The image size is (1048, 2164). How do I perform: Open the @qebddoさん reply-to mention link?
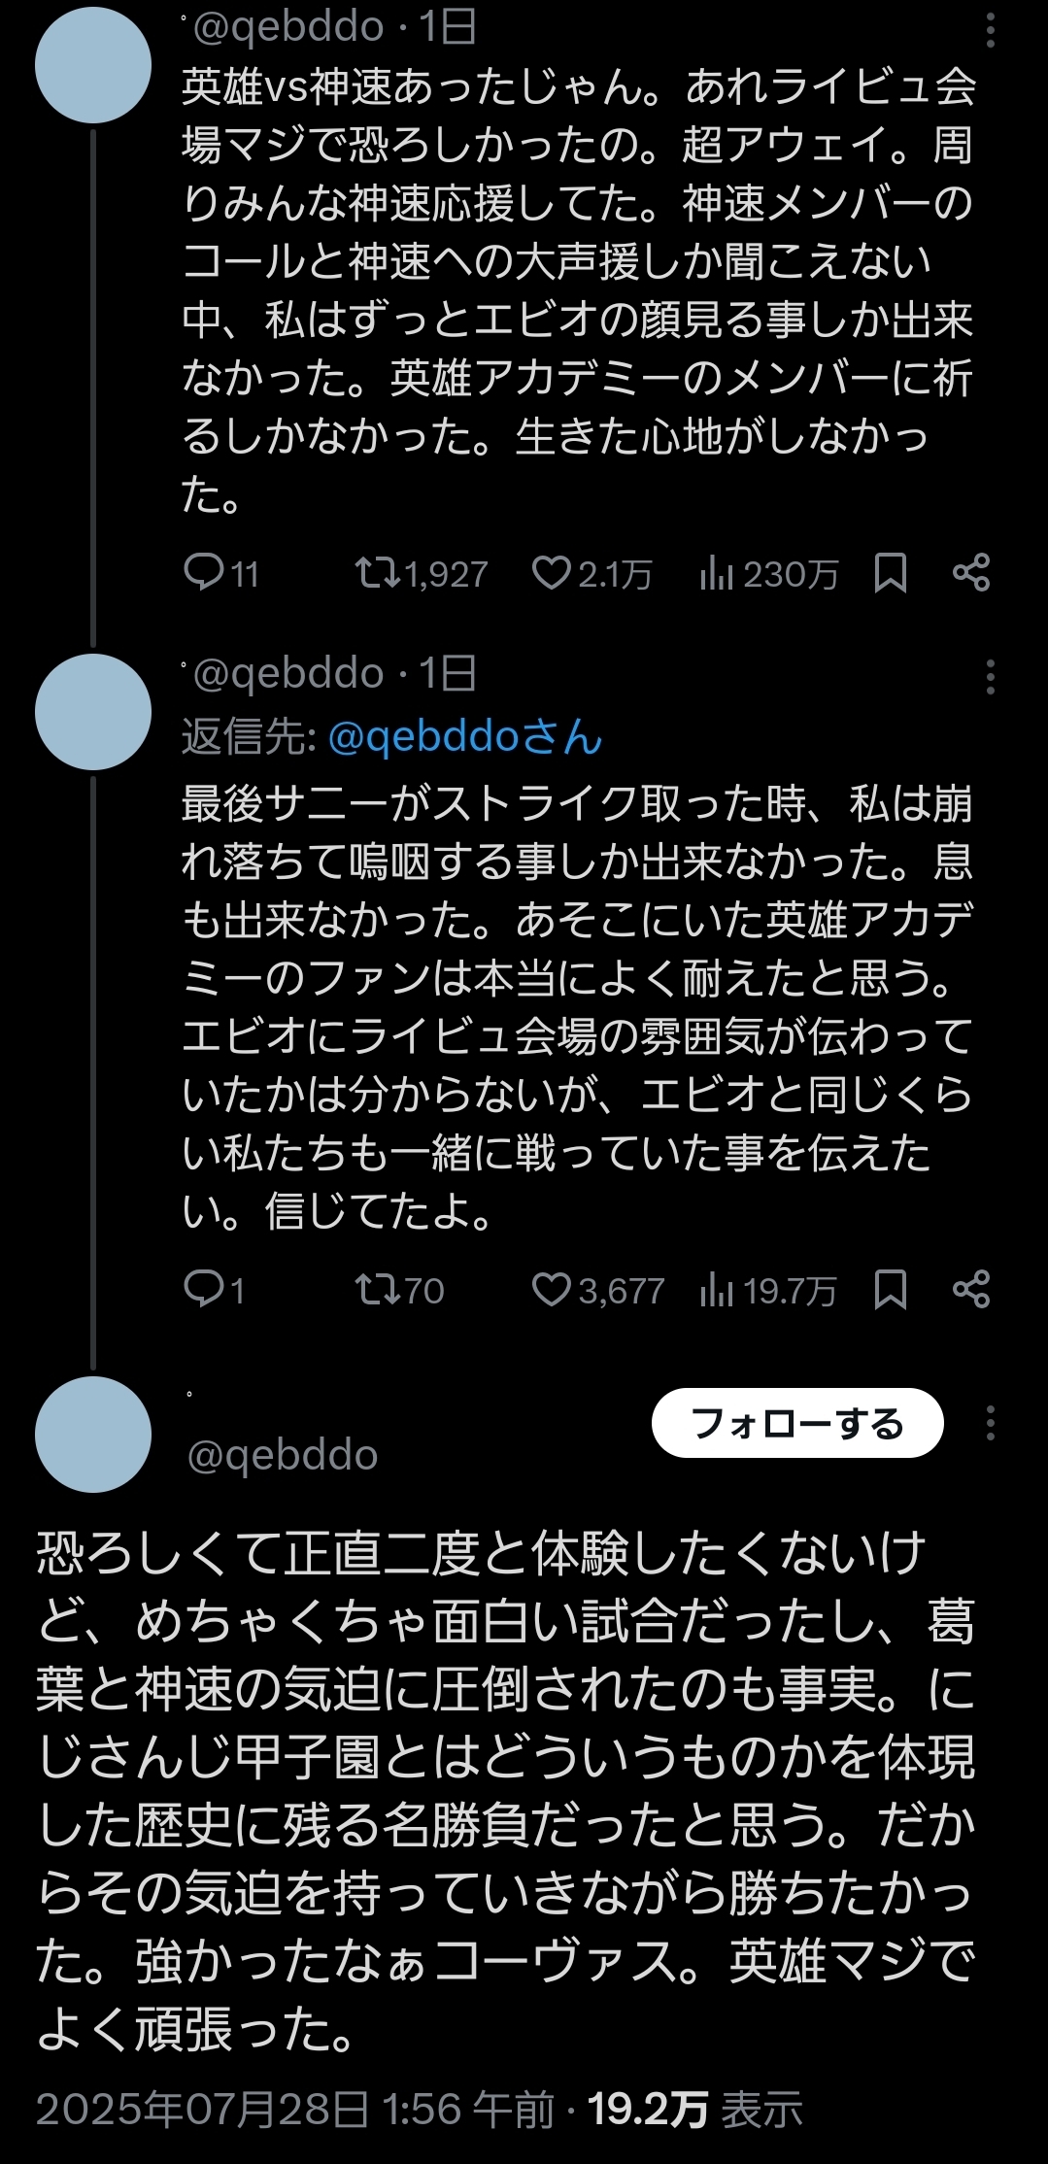tap(465, 738)
